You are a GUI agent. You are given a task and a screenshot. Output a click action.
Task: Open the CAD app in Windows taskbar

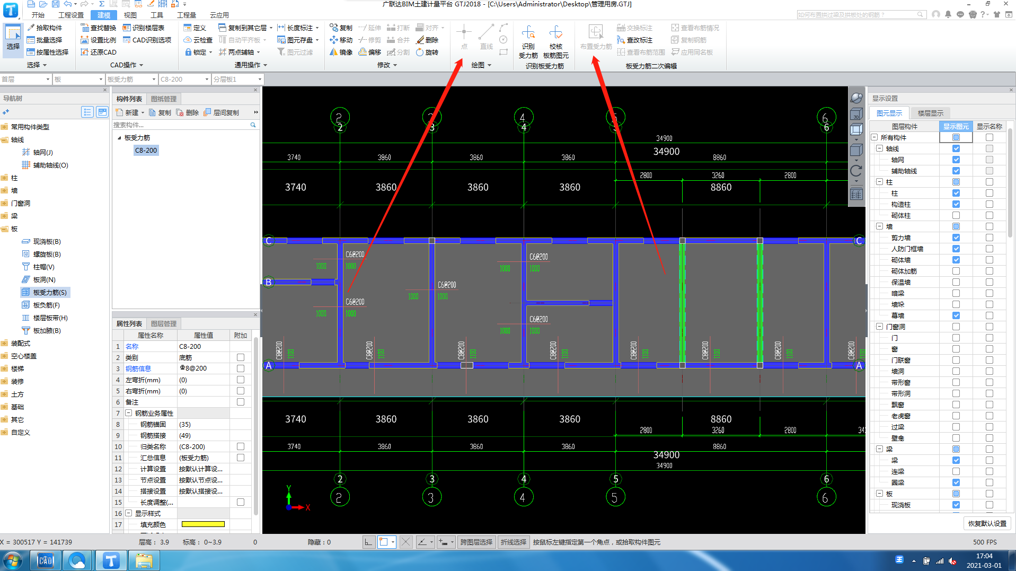pyautogui.click(x=46, y=560)
